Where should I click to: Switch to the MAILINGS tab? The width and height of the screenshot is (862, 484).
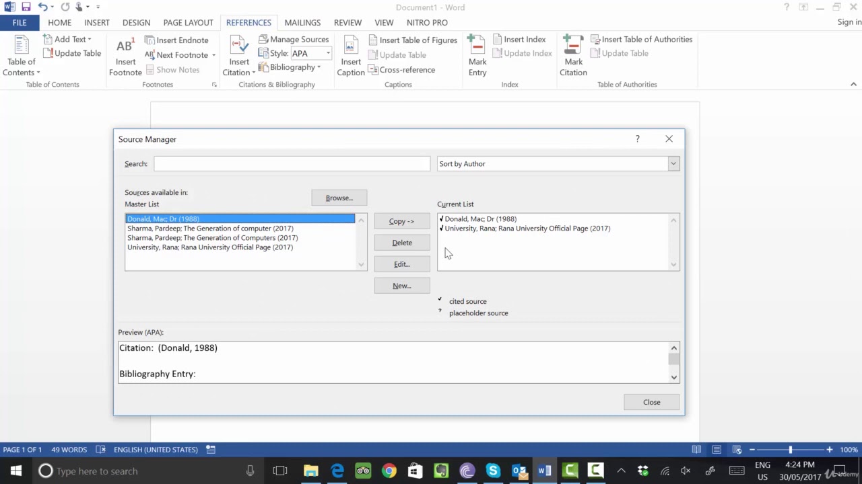tap(302, 22)
